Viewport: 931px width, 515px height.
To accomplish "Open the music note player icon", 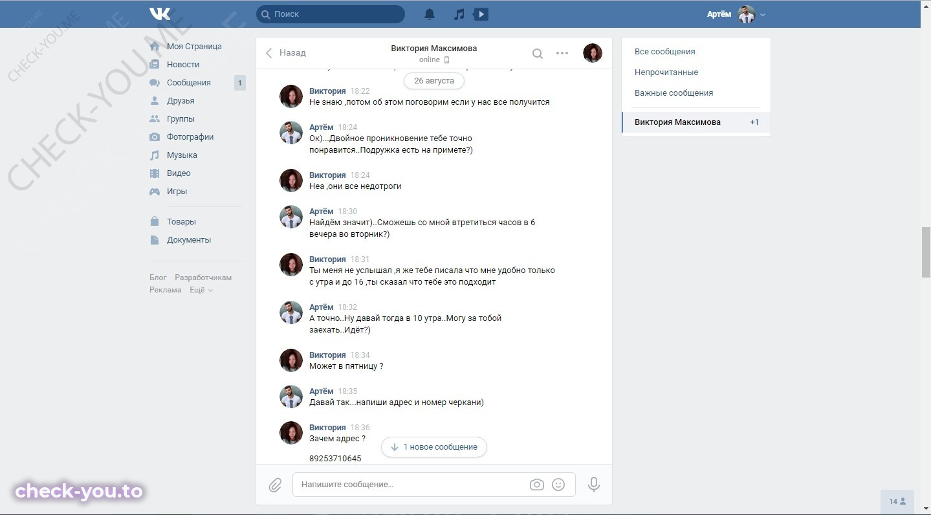I will click(459, 14).
